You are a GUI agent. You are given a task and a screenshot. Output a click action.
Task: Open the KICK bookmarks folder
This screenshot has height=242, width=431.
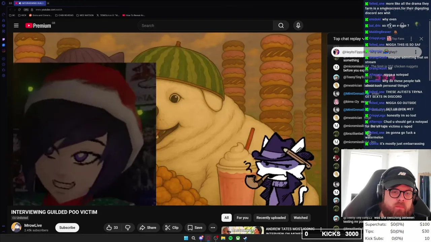tap(22, 15)
